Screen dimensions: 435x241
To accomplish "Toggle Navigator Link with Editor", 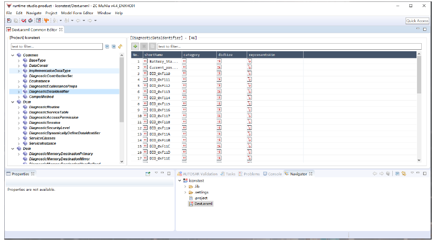I will point(404,174).
